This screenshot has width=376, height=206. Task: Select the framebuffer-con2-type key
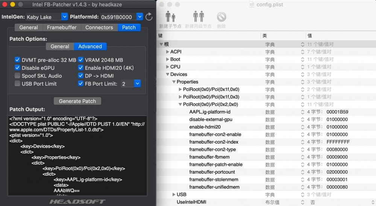click(212, 149)
